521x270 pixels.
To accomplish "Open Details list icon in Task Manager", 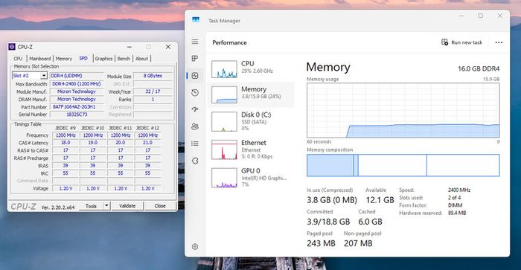I will coord(195,144).
